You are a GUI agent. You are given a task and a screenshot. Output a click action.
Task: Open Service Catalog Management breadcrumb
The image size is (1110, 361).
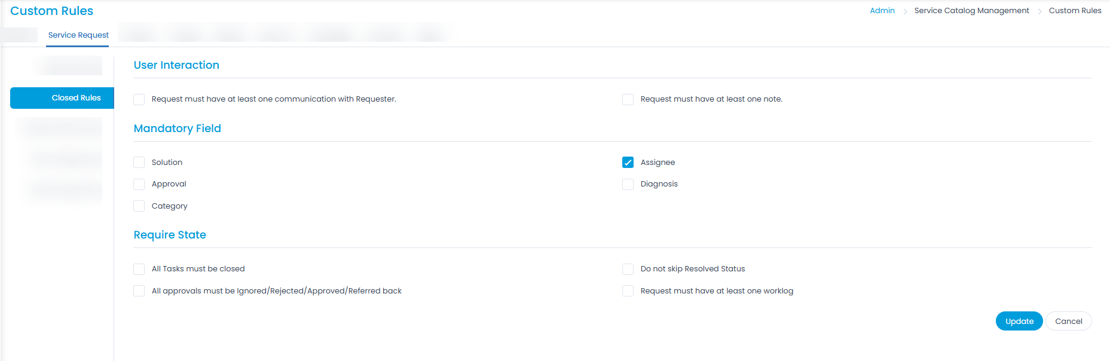972,11
